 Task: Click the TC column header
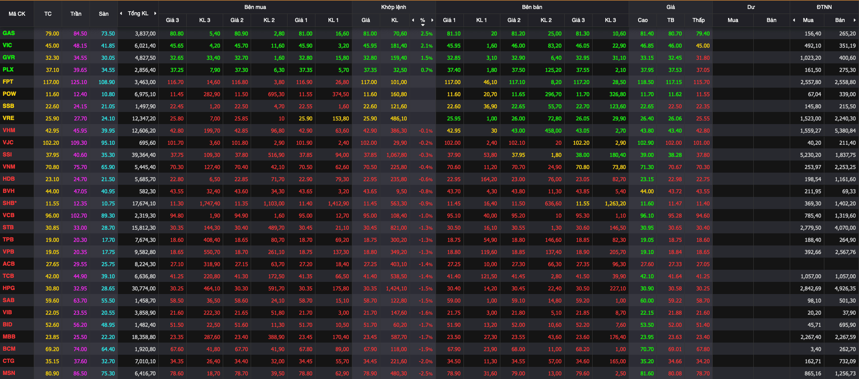[48, 14]
